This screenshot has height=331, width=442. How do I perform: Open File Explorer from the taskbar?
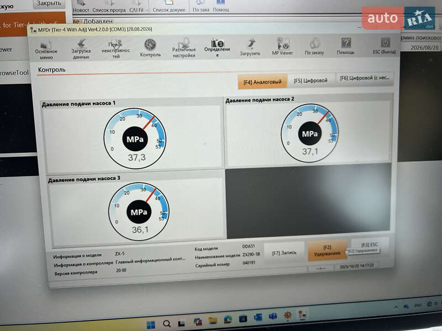(213, 322)
